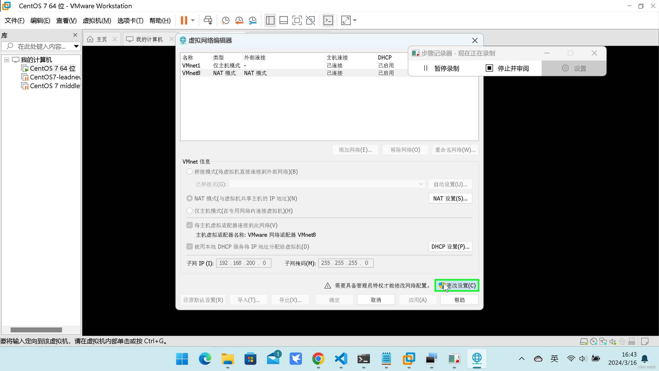This screenshot has height=371, width=659.
Task: Open the snapshot manager icon
Action: (253, 20)
